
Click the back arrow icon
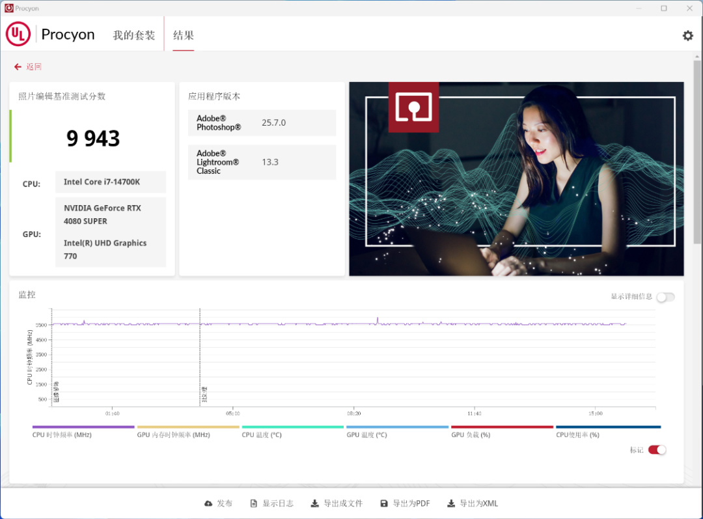[18, 67]
